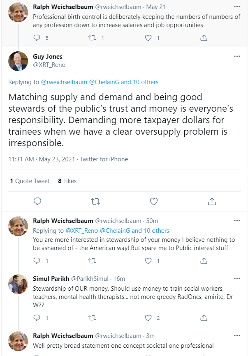This screenshot has height=356, width=248.
Task: Open Simul Parikh's avatar
Action: (x=18, y=284)
